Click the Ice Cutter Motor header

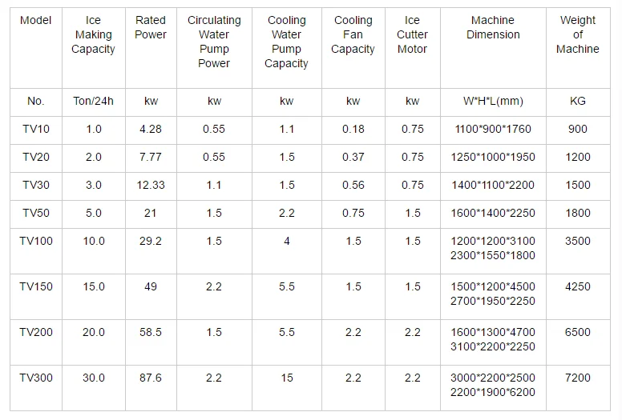[412, 34]
